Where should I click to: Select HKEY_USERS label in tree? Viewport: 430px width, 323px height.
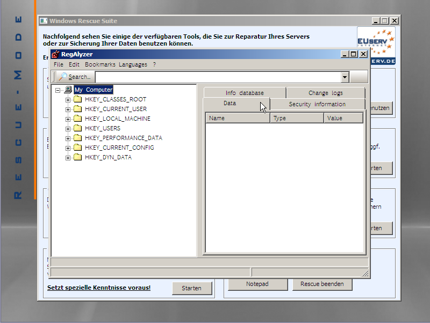click(x=103, y=128)
